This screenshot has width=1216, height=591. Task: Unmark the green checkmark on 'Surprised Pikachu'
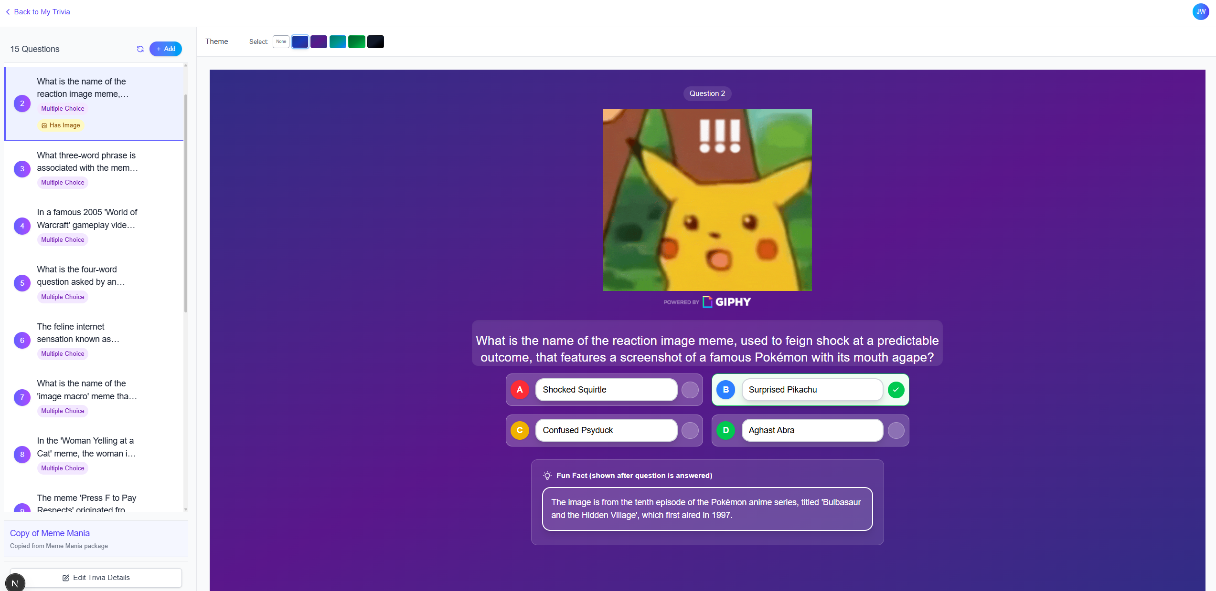point(896,390)
